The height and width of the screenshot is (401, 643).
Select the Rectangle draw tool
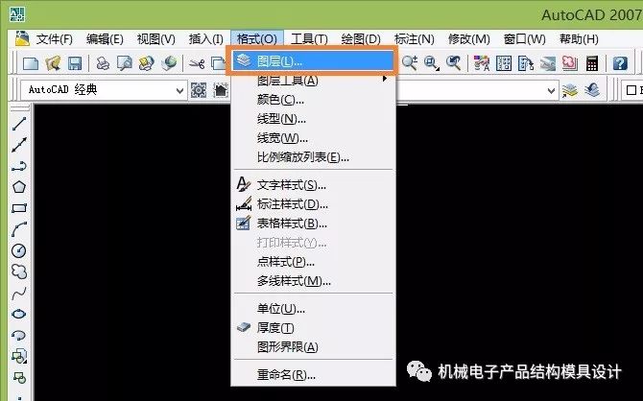[x=19, y=208]
